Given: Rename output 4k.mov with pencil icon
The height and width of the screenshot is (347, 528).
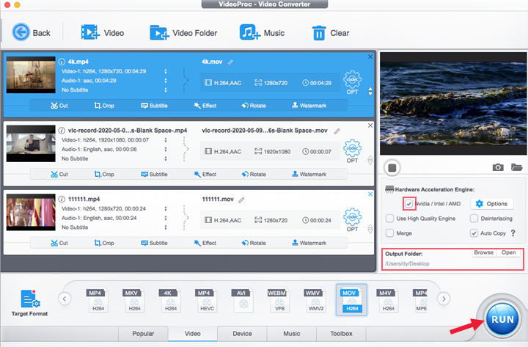Looking at the screenshot, I should pyautogui.click(x=230, y=62).
